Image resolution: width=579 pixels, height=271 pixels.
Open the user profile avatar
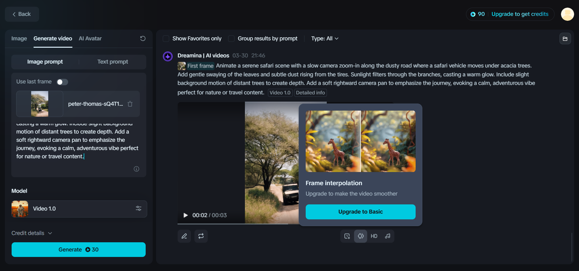pos(567,14)
